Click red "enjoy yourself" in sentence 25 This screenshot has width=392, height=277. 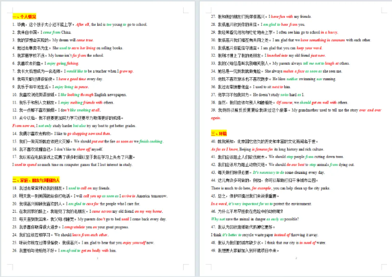134,242
